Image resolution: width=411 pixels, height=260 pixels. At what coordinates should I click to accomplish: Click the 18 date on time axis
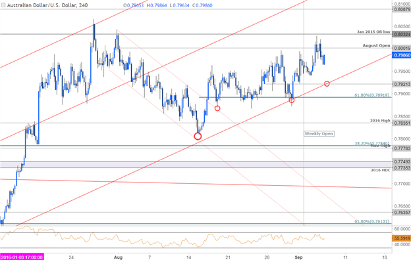[x=385, y=257]
